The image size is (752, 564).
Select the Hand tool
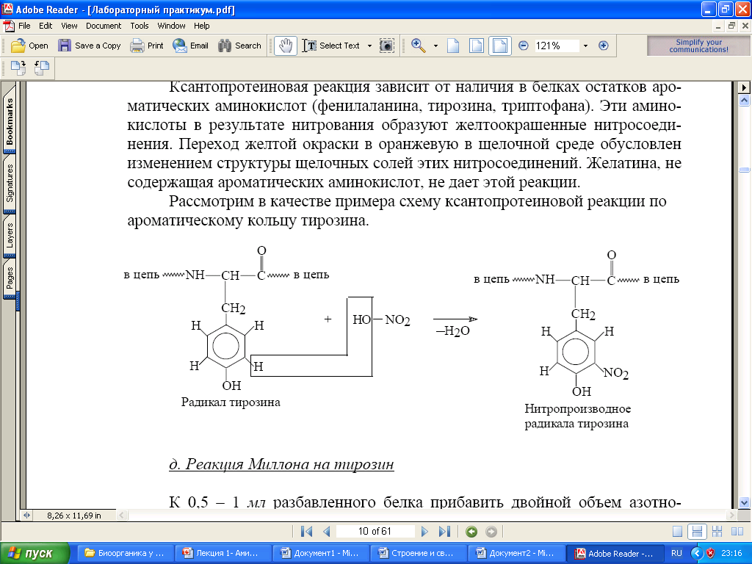tap(286, 46)
